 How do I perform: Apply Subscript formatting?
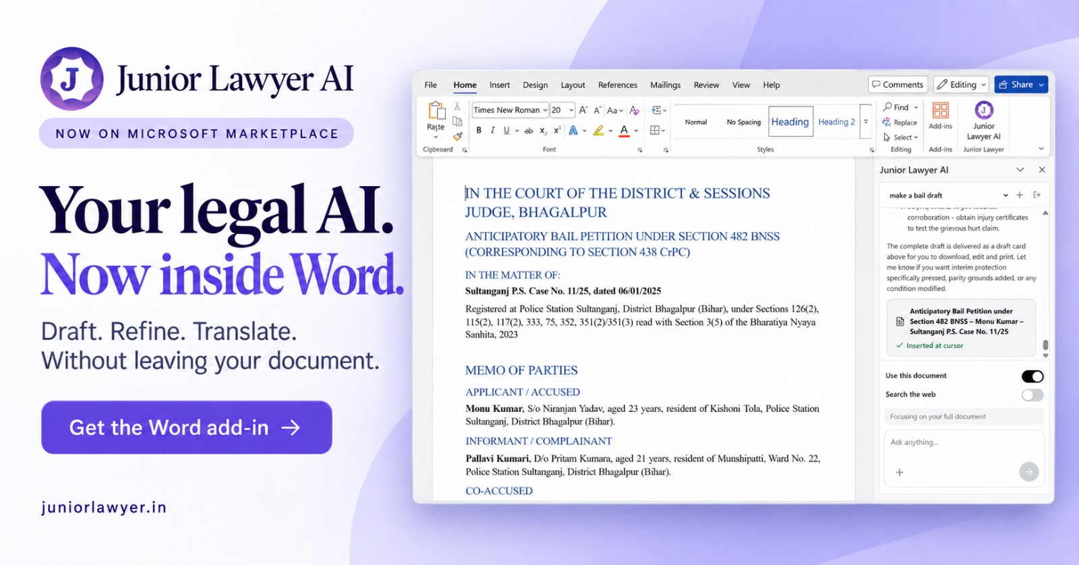click(x=544, y=130)
